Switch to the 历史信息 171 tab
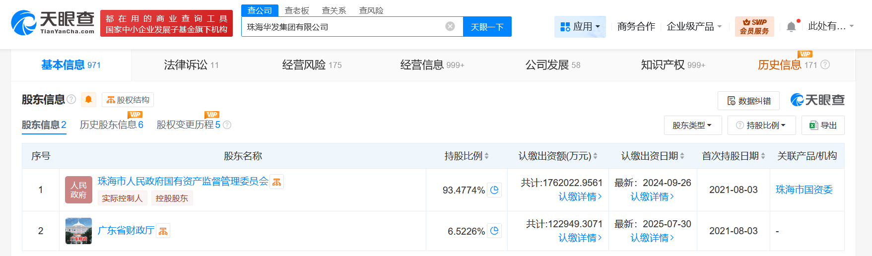 pos(788,65)
